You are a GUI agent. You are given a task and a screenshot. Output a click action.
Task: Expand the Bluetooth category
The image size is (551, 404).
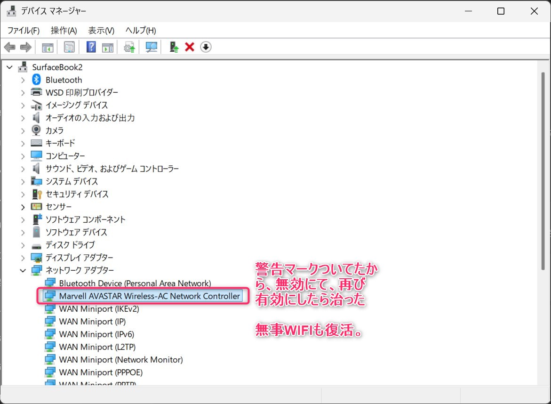(23, 80)
